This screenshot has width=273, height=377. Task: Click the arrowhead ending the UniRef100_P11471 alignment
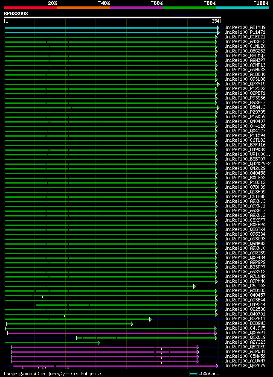tap(218, 32)
